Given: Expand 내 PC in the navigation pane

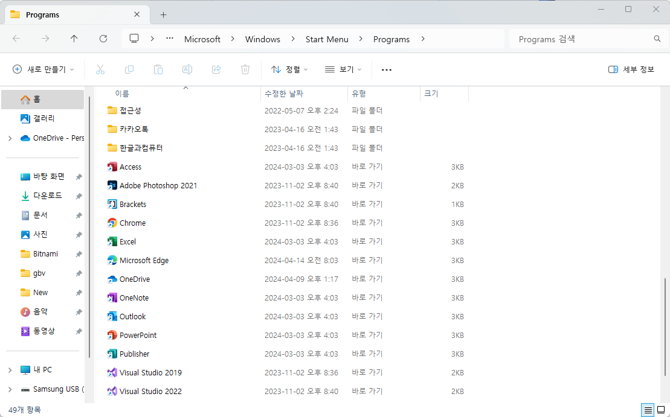Looking at the screenshot, I should point(10,370).
